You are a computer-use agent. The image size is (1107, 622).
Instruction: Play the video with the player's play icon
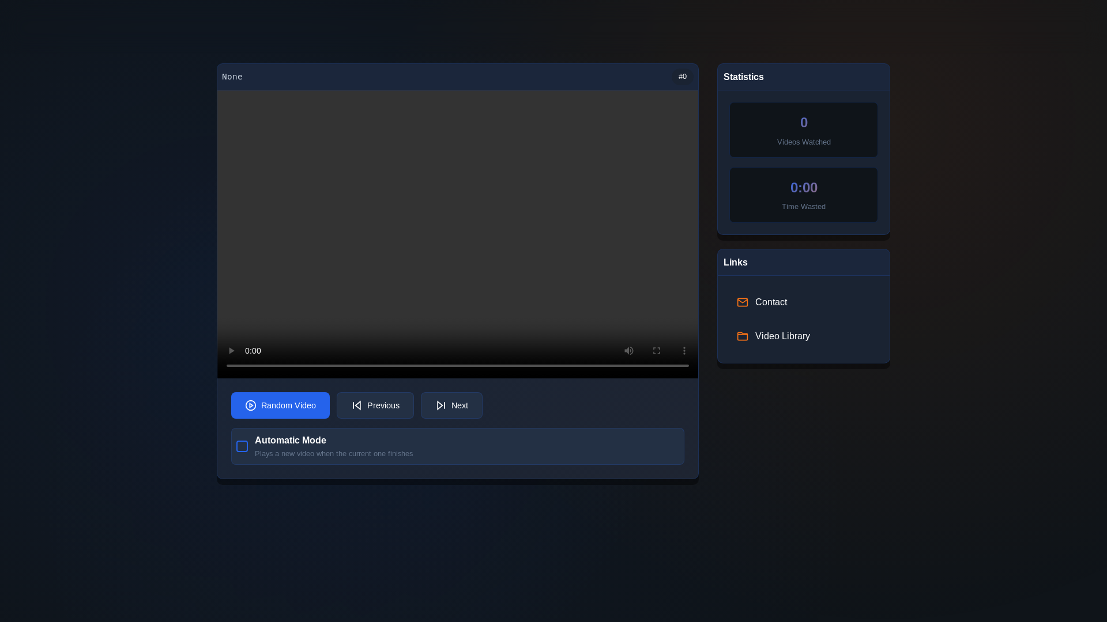231,351
